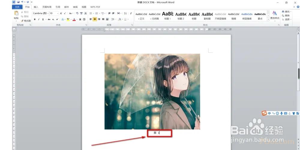Switch to the References (引用) tab
Screen dimensions: 300x150
point(58,7)
